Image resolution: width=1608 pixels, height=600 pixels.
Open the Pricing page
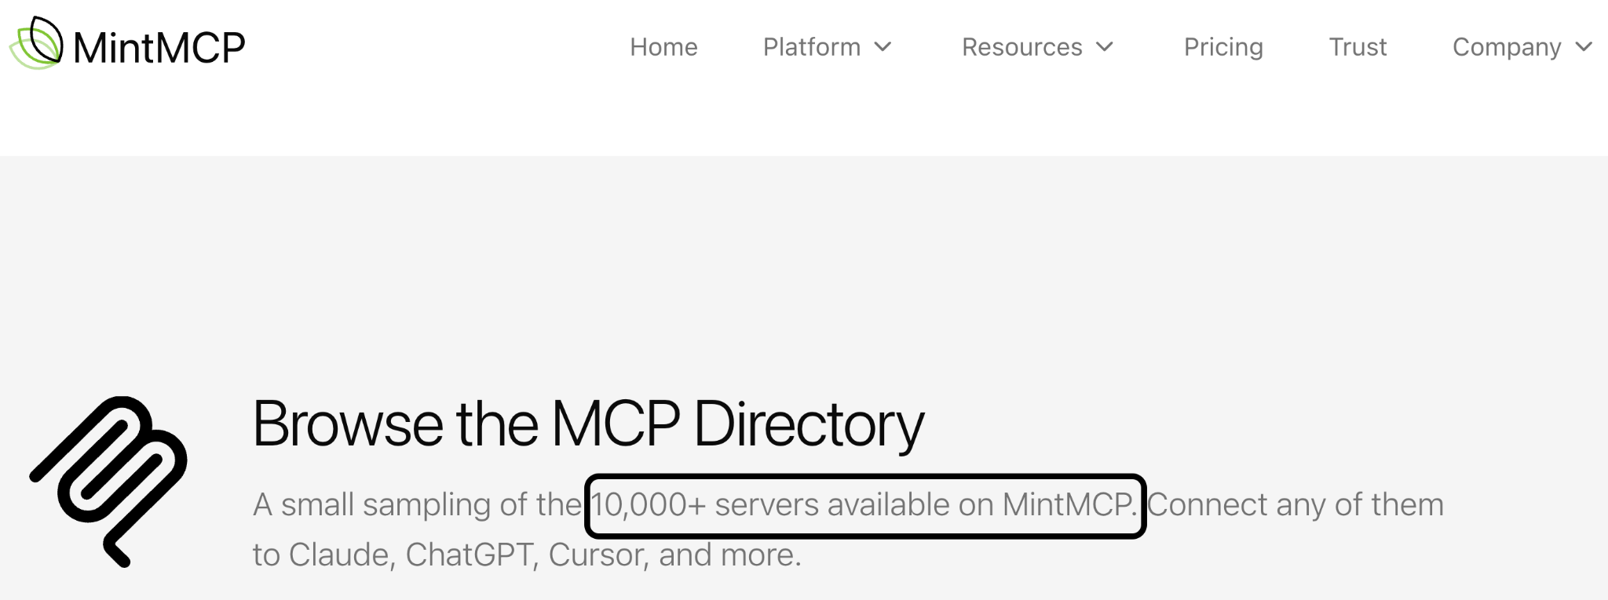coord(1223,47)
